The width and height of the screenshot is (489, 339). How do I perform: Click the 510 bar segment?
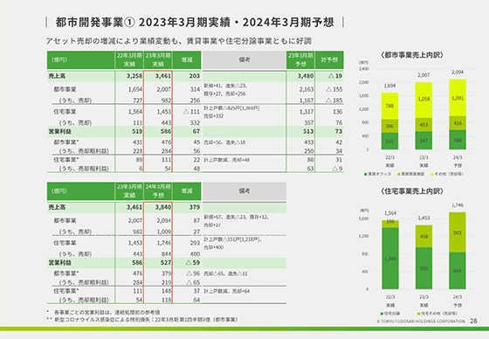click(x=389, y=141)
